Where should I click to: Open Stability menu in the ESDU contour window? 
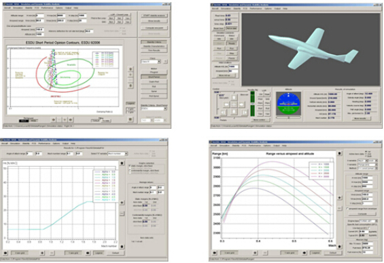click(x=29, y=8)
